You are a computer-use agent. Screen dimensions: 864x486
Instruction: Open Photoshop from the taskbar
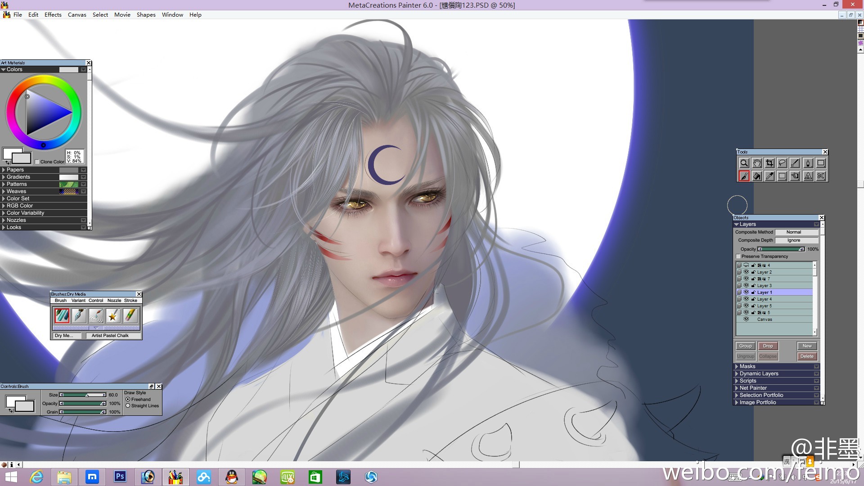click(x=120, y=477)
